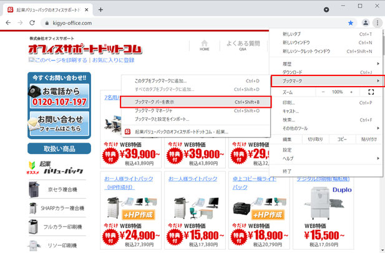Screen dimensions: 385x253
Task: Decrease zoom with minus button
Action: coord(323,92)
